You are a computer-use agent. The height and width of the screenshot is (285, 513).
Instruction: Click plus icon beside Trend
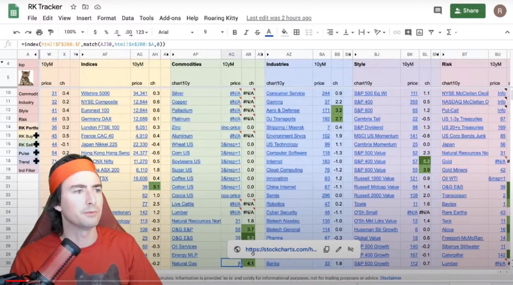(x=36, y=161)
